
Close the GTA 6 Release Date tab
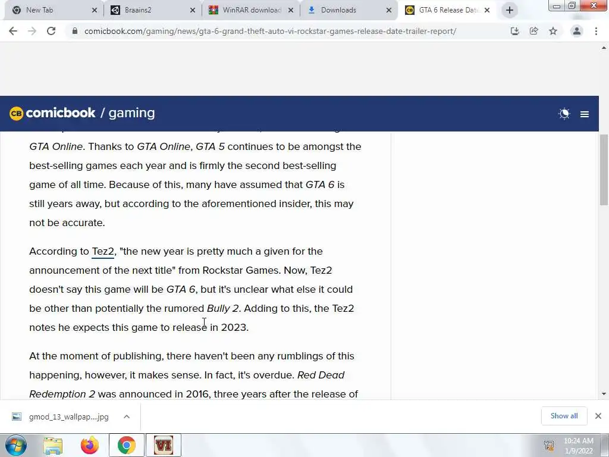tap(487, 11)
